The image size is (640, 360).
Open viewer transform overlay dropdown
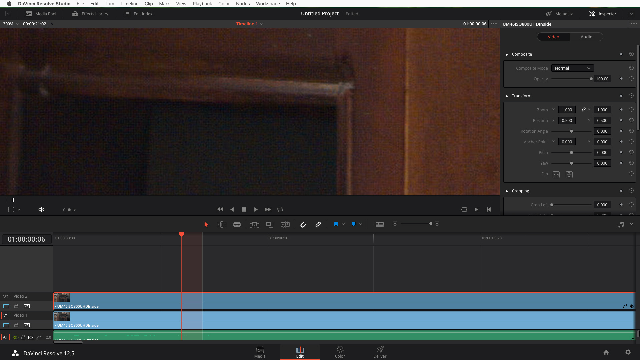point(19,210)
